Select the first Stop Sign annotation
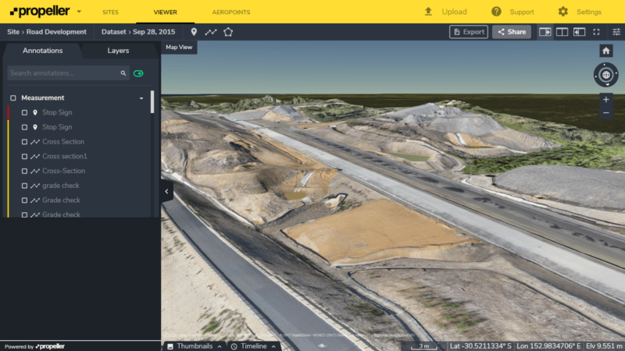Viewport: 625px width, 351px height. pos(57,112)
